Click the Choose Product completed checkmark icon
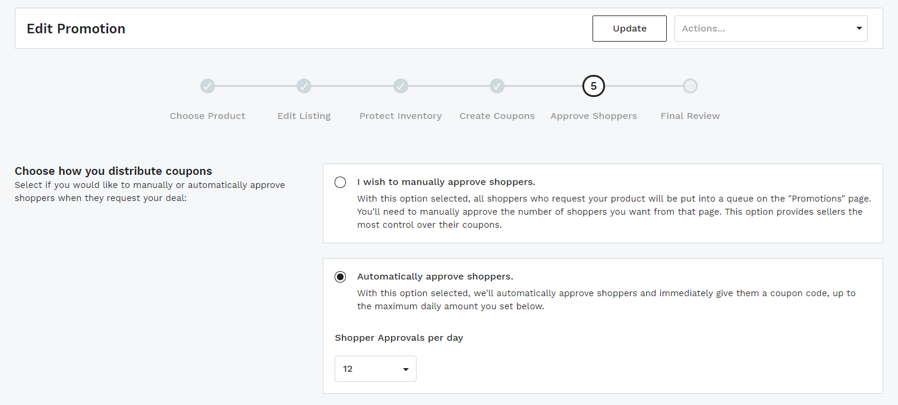The height and width of the screenshot is (405, 898). 207,86
